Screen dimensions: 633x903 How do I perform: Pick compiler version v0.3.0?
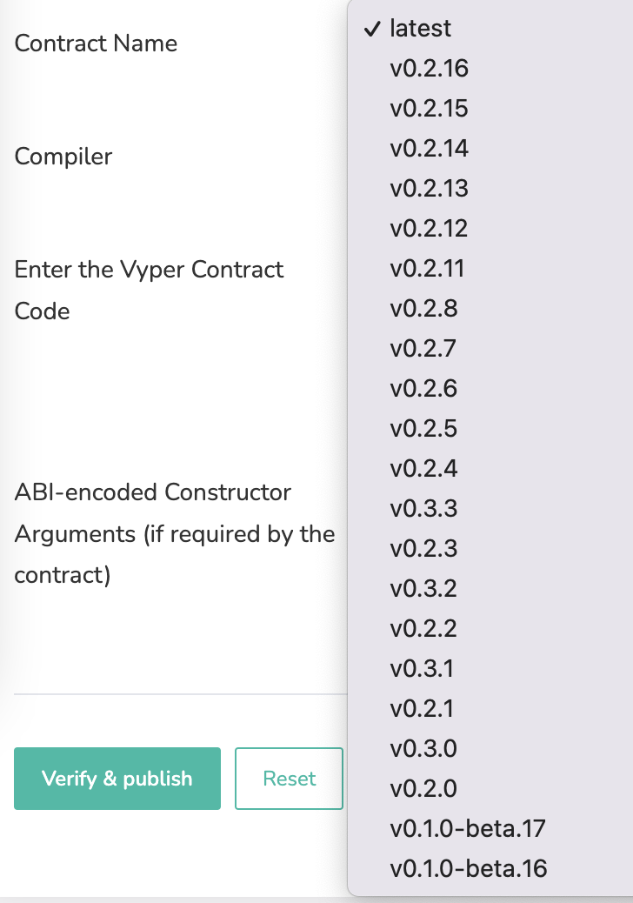point(423,748)
